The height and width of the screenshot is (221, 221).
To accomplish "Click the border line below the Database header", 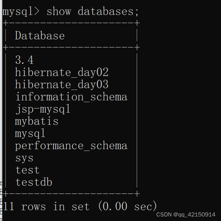I will 71,47.
